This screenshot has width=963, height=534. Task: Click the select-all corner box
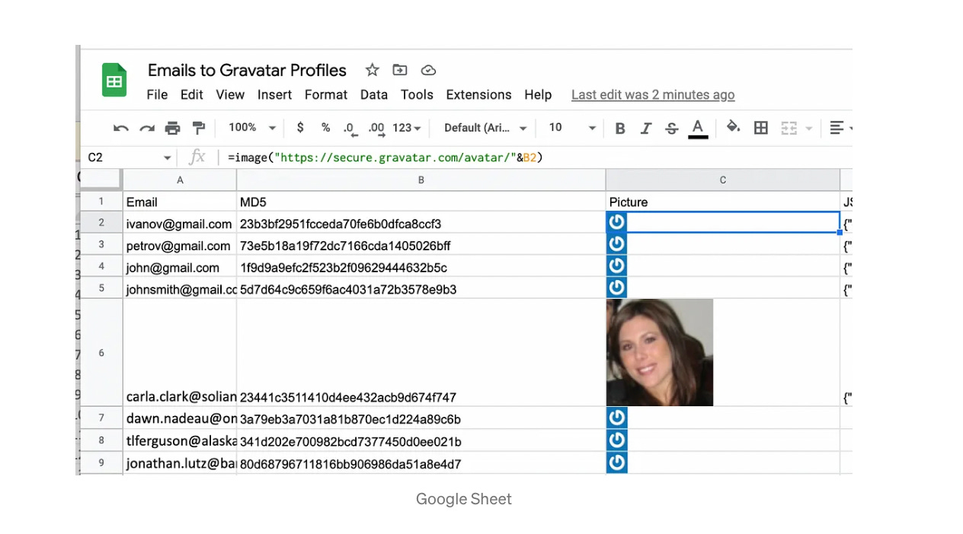tap(101, 180)
